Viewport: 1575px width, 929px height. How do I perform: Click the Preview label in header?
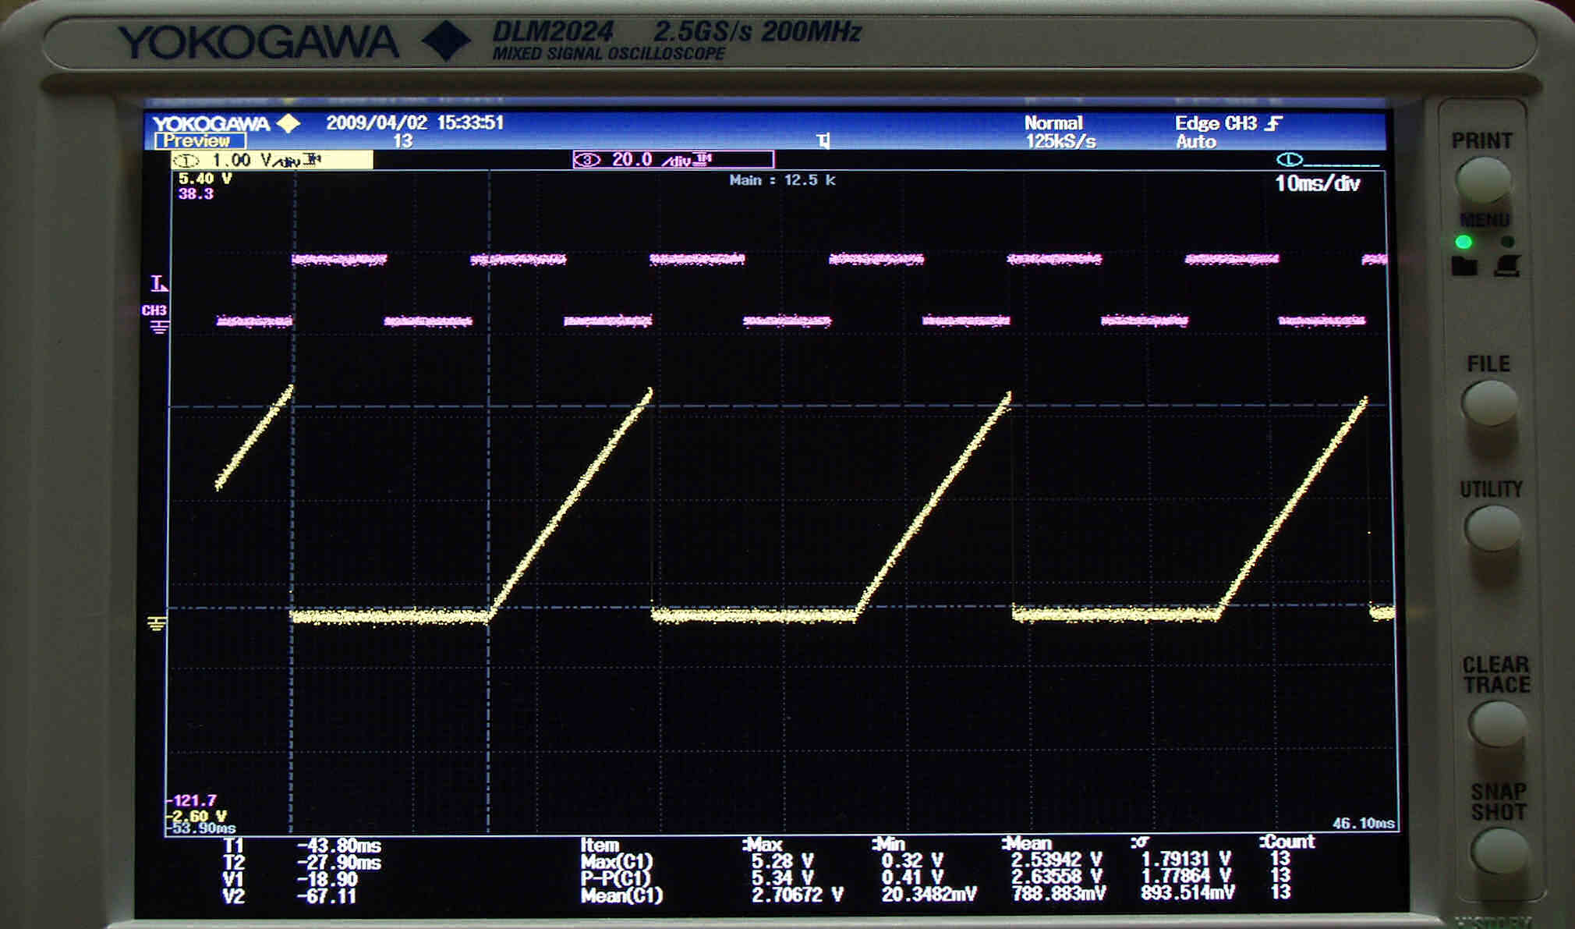[x=200, y=141]
